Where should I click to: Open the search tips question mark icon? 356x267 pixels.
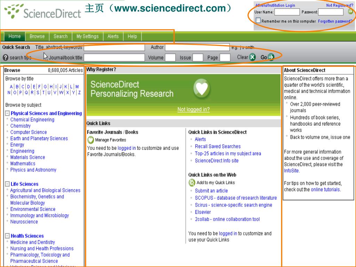click(x=6, y=57)
